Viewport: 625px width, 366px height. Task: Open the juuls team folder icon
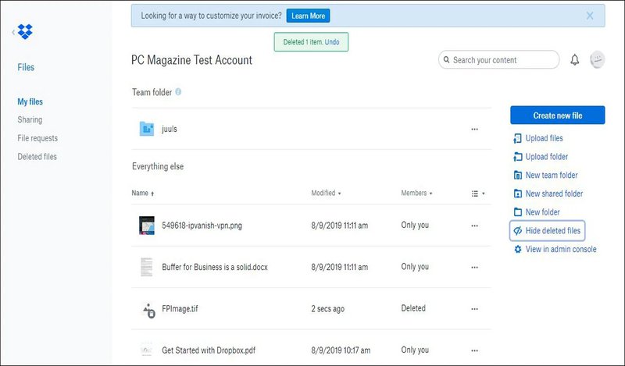point(146,129)
